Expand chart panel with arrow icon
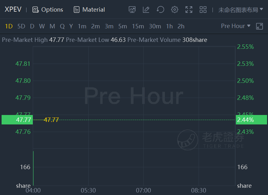Screen dimensions: 268x195 pyautogui.click(x=259, y=26)
